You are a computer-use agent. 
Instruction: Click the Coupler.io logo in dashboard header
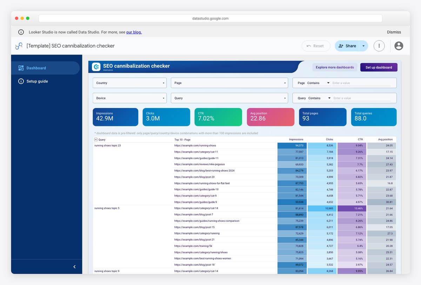[x=96, y=67]
